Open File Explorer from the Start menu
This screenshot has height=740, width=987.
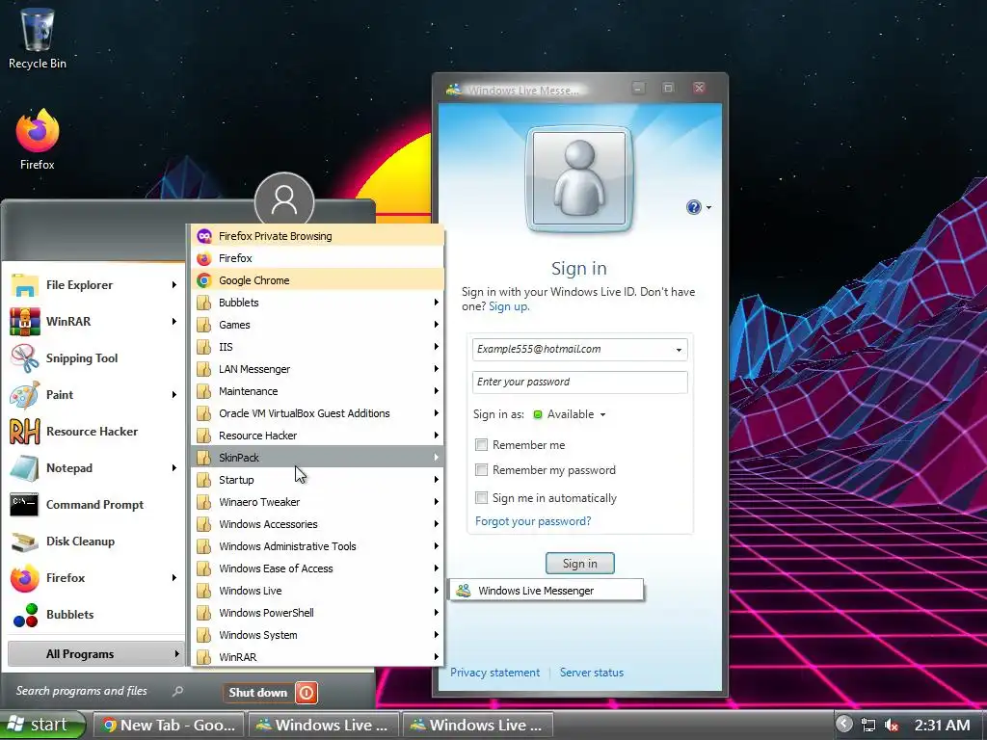coord(93,285)
